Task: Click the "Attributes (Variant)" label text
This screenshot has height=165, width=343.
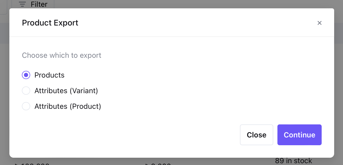Action: click(x=66, y=91)
